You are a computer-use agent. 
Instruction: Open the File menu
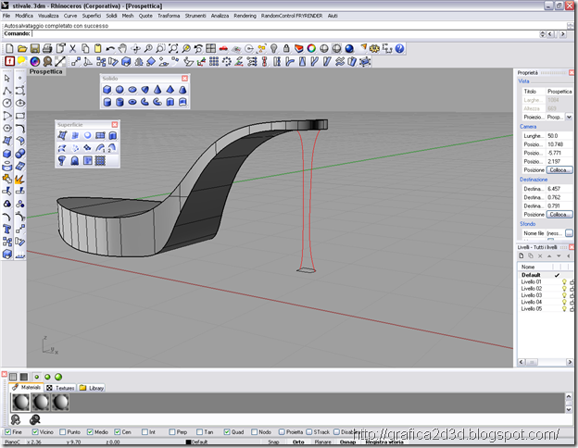[x=6, y=16]
